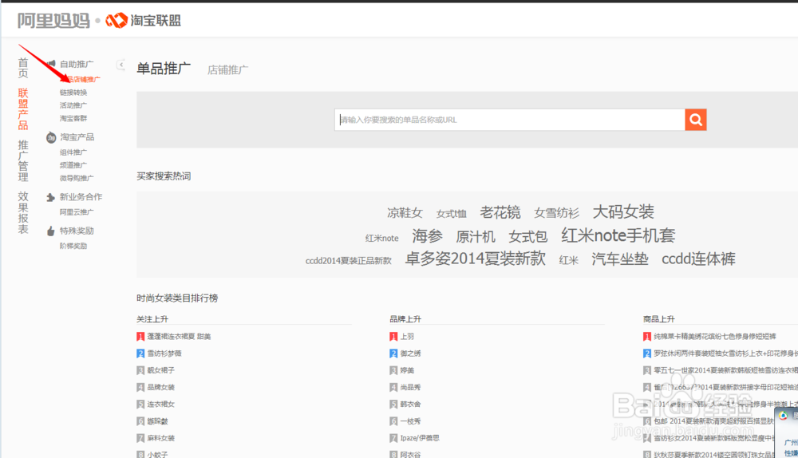Click the 新业务合作 section heading
Screen dimensions: 798x458
point(81,197)
